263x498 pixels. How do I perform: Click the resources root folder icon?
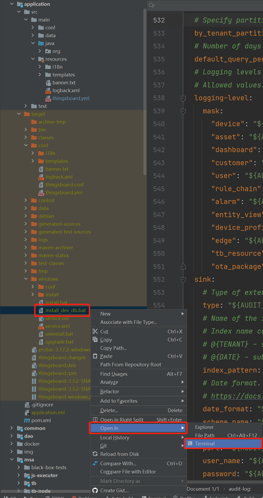pyautogui.click(x=41, y=59)
